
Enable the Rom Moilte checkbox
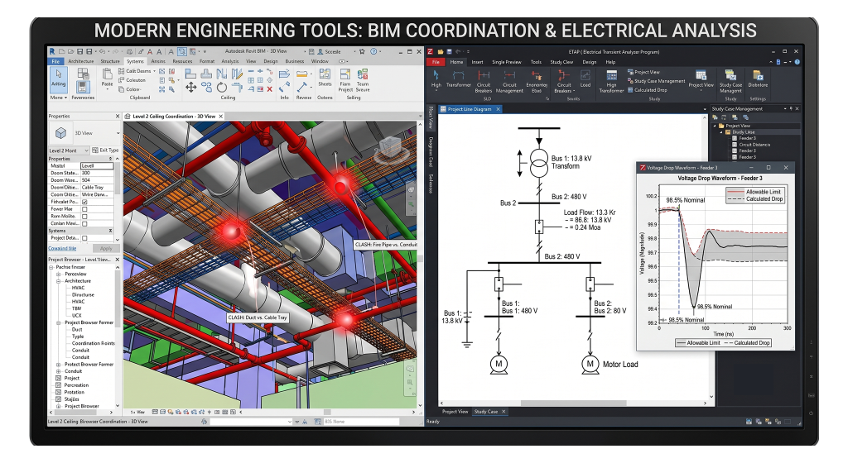point(84,216)
